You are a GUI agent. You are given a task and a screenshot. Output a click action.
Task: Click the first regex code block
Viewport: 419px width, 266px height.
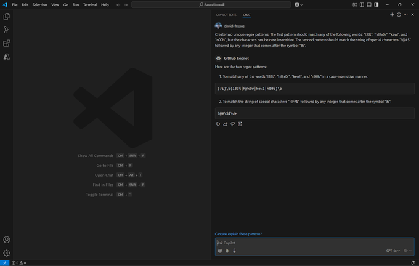pos(315,89)
